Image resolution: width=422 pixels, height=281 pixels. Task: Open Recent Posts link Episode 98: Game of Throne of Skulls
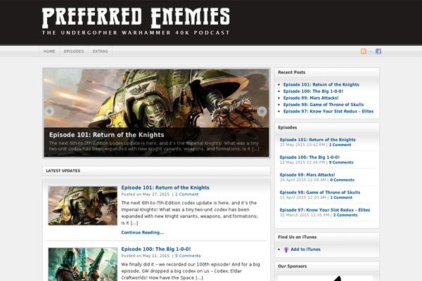(x=324, y=105)
